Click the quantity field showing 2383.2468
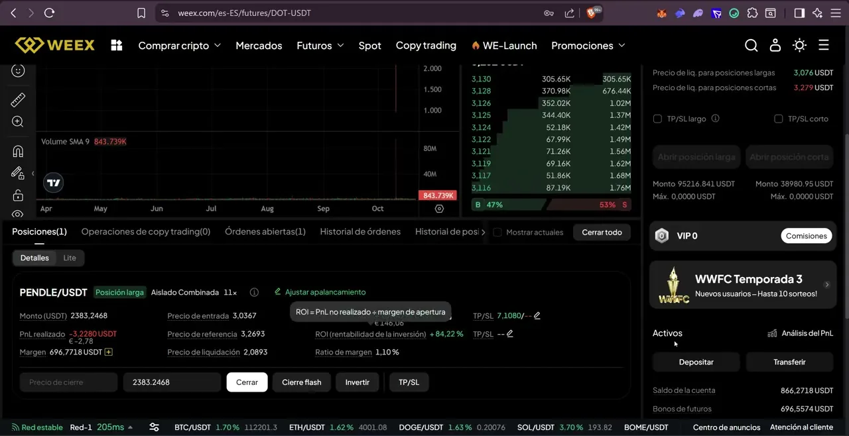Image resolution: width=849 pixels, height=436 pixels. click(172, 382)
